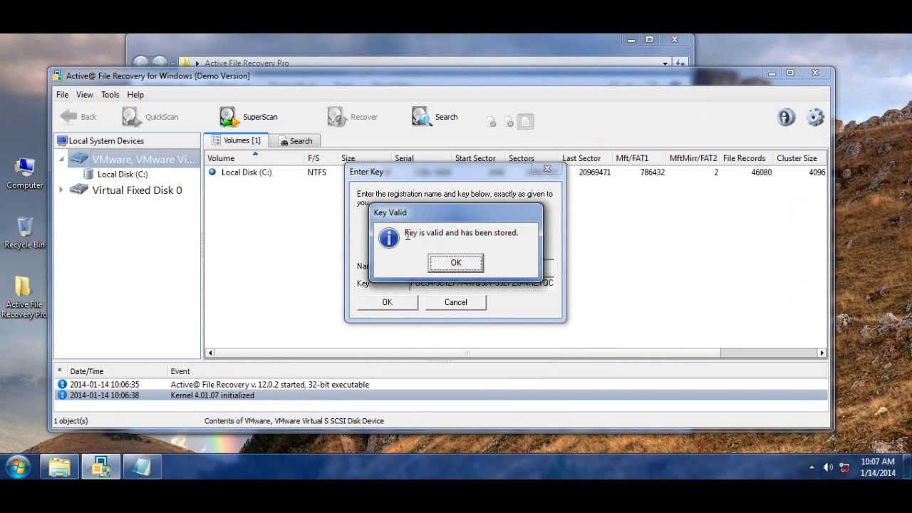Open the View menu

85,95
